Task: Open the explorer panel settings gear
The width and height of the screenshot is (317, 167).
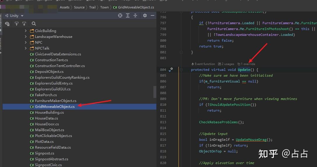Action: point(145,16)
